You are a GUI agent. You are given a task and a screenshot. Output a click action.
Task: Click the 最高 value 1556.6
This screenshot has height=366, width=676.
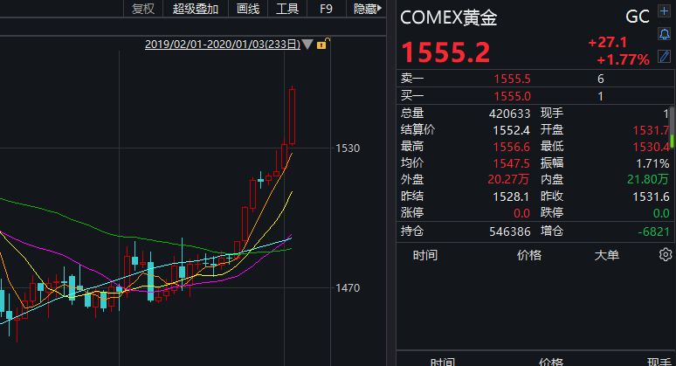pos(511,147)
